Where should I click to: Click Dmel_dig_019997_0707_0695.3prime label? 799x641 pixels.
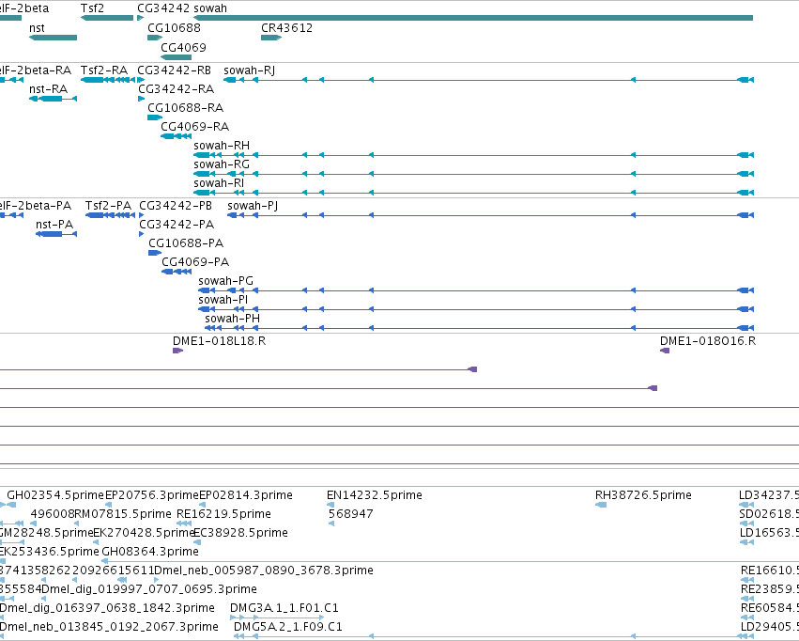tap(149, 589)
